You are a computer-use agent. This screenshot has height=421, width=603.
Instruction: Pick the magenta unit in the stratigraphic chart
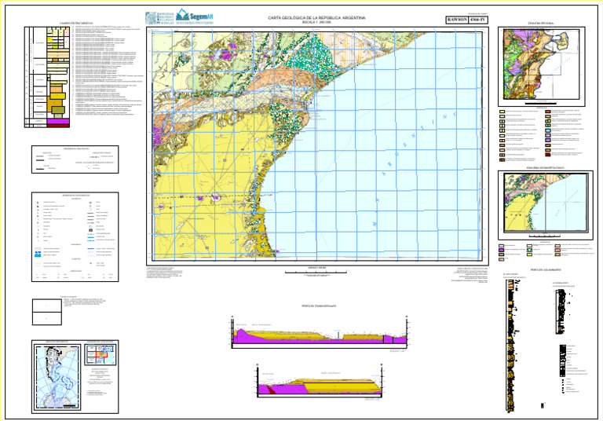(57, 121)
